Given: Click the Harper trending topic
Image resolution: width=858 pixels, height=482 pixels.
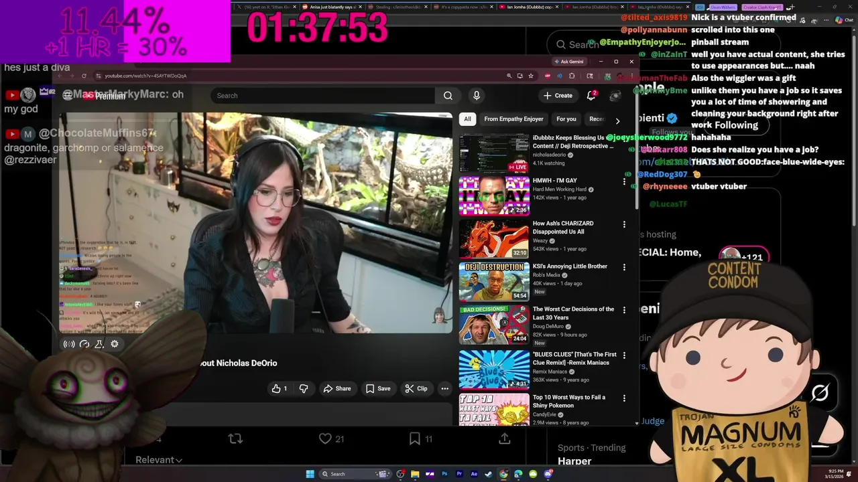Looking at the screenshot, I should [574, 461].
